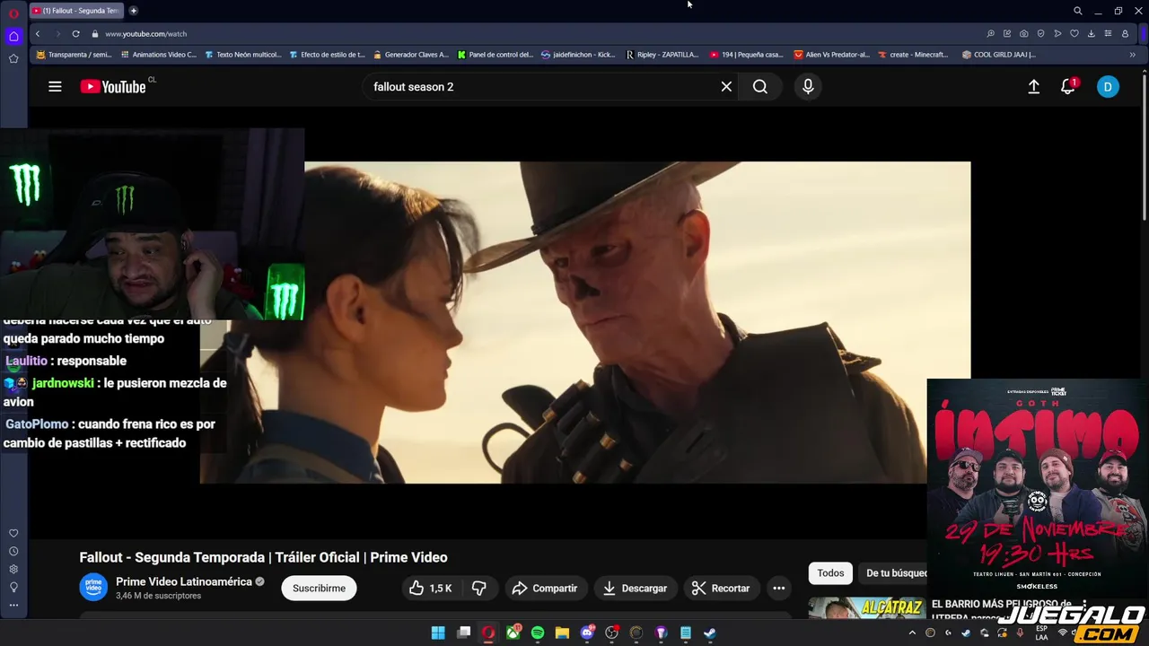Viewport: 1149px width, 646px height.
Task: Reload the current page
Action: tap(75, 33)
